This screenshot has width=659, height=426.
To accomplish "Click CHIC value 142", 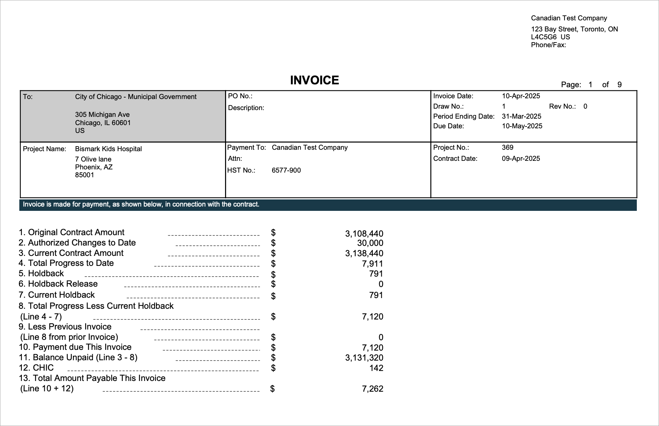I will [376, 368].
